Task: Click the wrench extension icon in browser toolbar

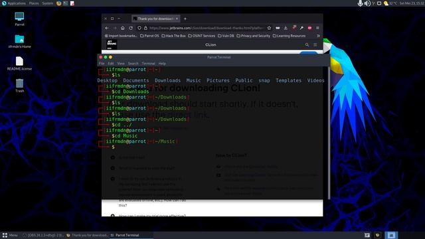Action: point(301,28)
